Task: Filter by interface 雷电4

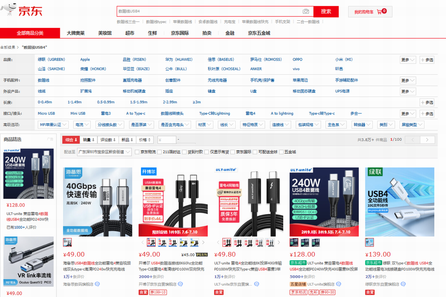Action: [251, 113]
